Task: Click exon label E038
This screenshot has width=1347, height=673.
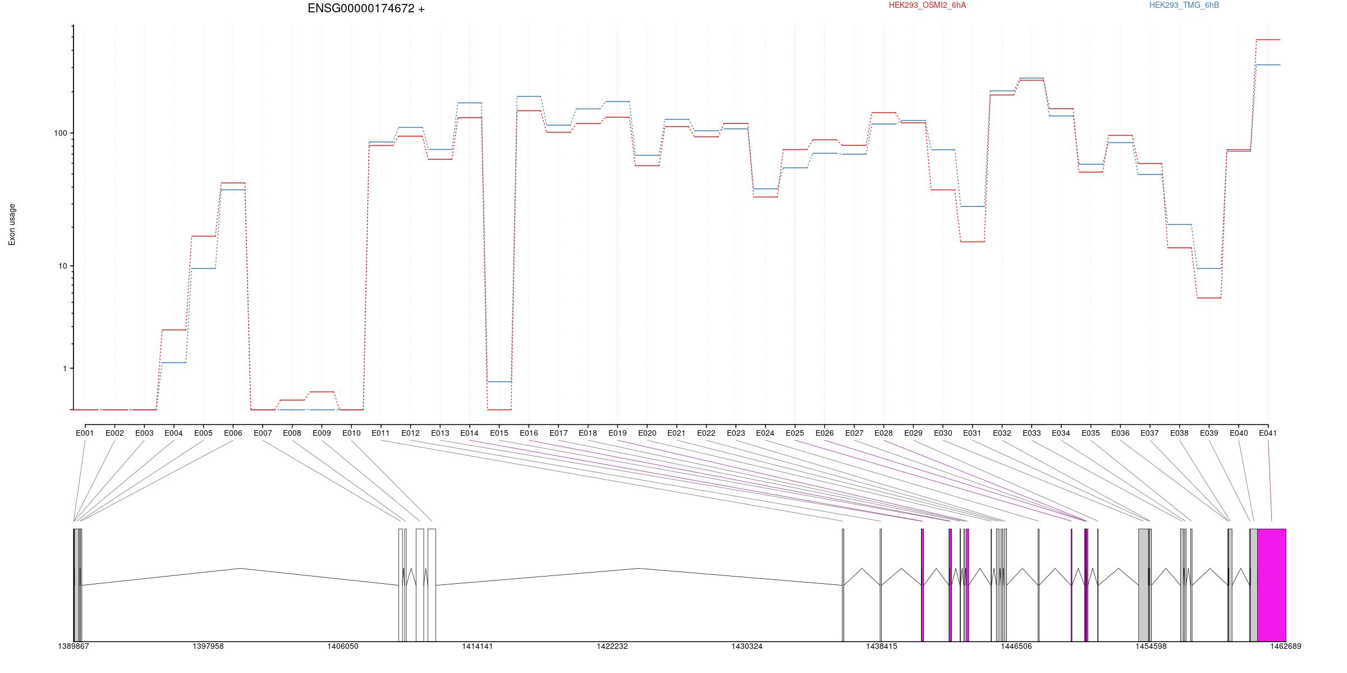Action: pyautogui.click(x=1179, y=433)
